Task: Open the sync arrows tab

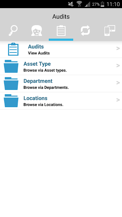Action: [85, 31]
